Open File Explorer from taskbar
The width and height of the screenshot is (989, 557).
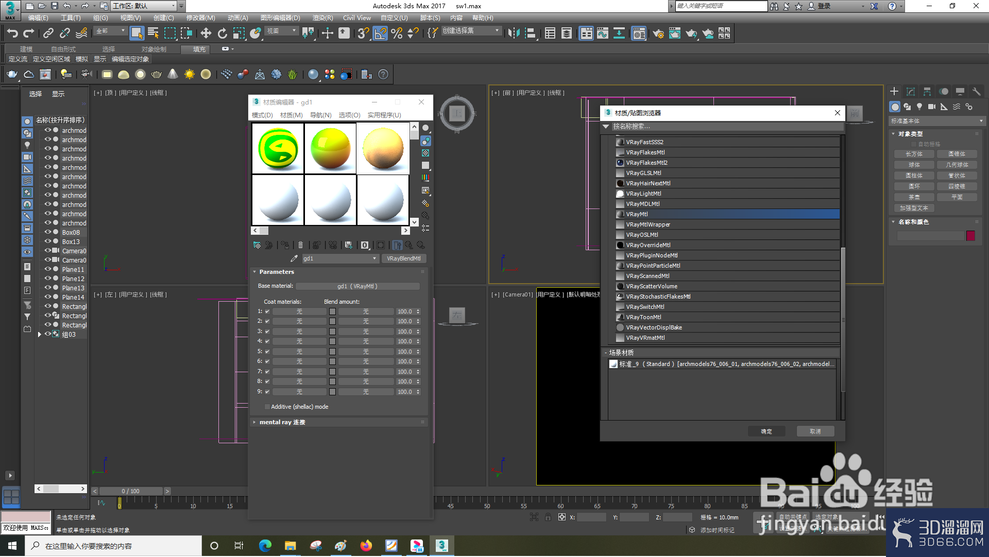tap(290, 546)
